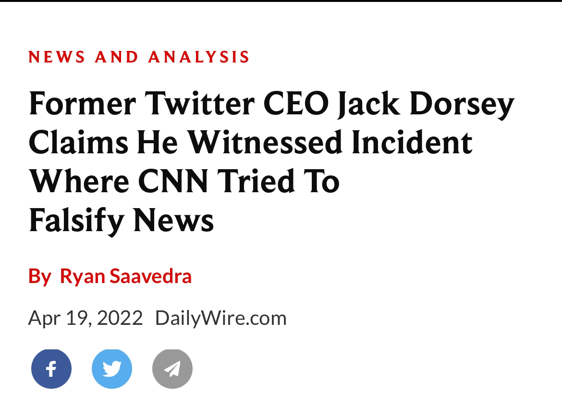Click the dark bar at the page top
The width and height of the screenshot is (562, 420).
click(281, 1)
